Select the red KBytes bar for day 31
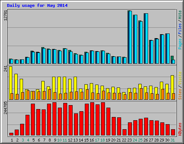The image size is (184, 144). 173,132
